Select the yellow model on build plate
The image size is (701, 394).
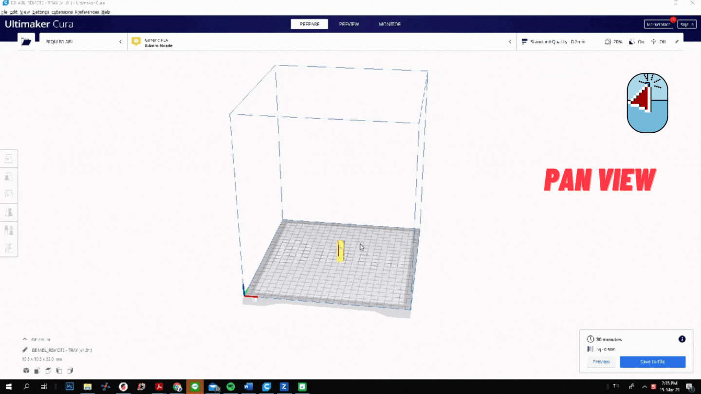pos(340,251)
